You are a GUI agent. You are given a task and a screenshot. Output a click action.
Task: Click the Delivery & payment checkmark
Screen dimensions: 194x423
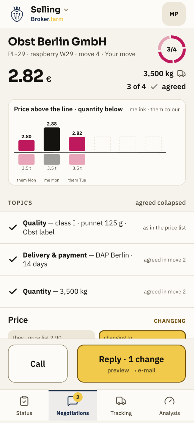click(x=13, y=260)
